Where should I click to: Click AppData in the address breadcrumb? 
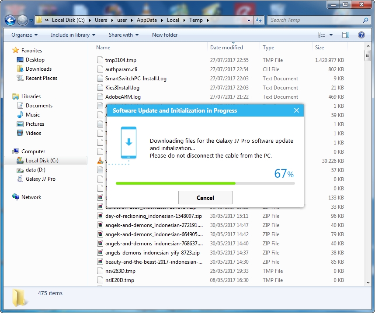point(146,21)
